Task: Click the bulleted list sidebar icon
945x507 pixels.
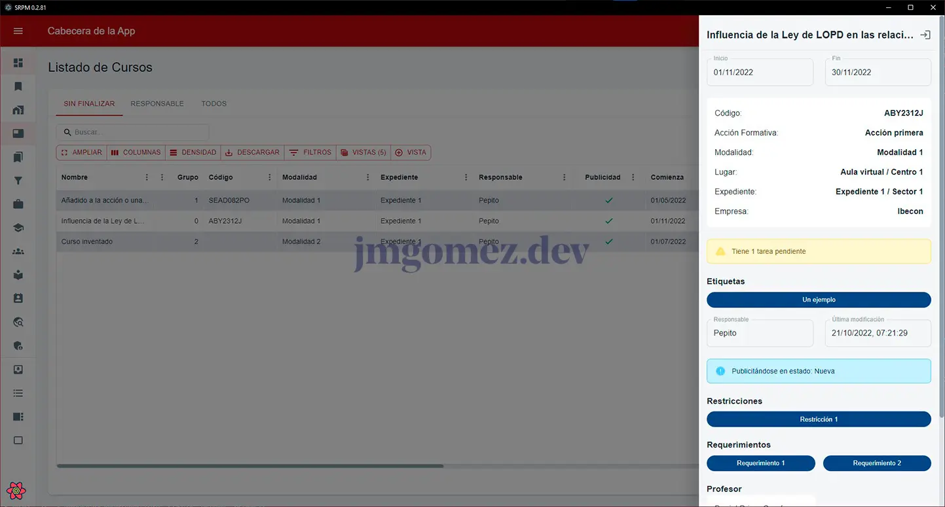Action: (18, 393)
